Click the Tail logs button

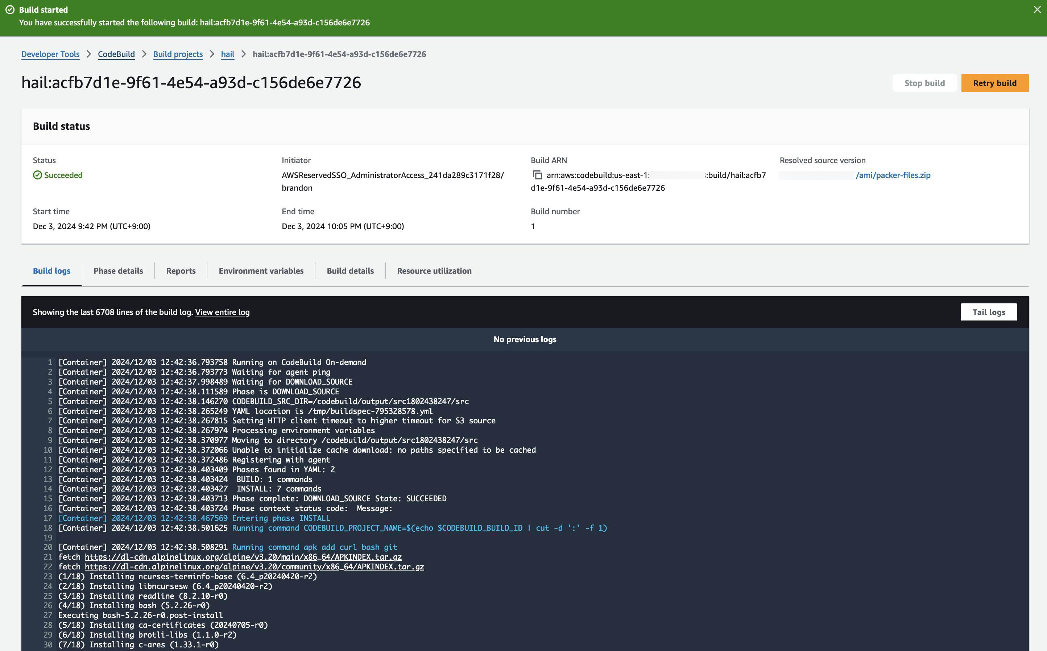988,312
